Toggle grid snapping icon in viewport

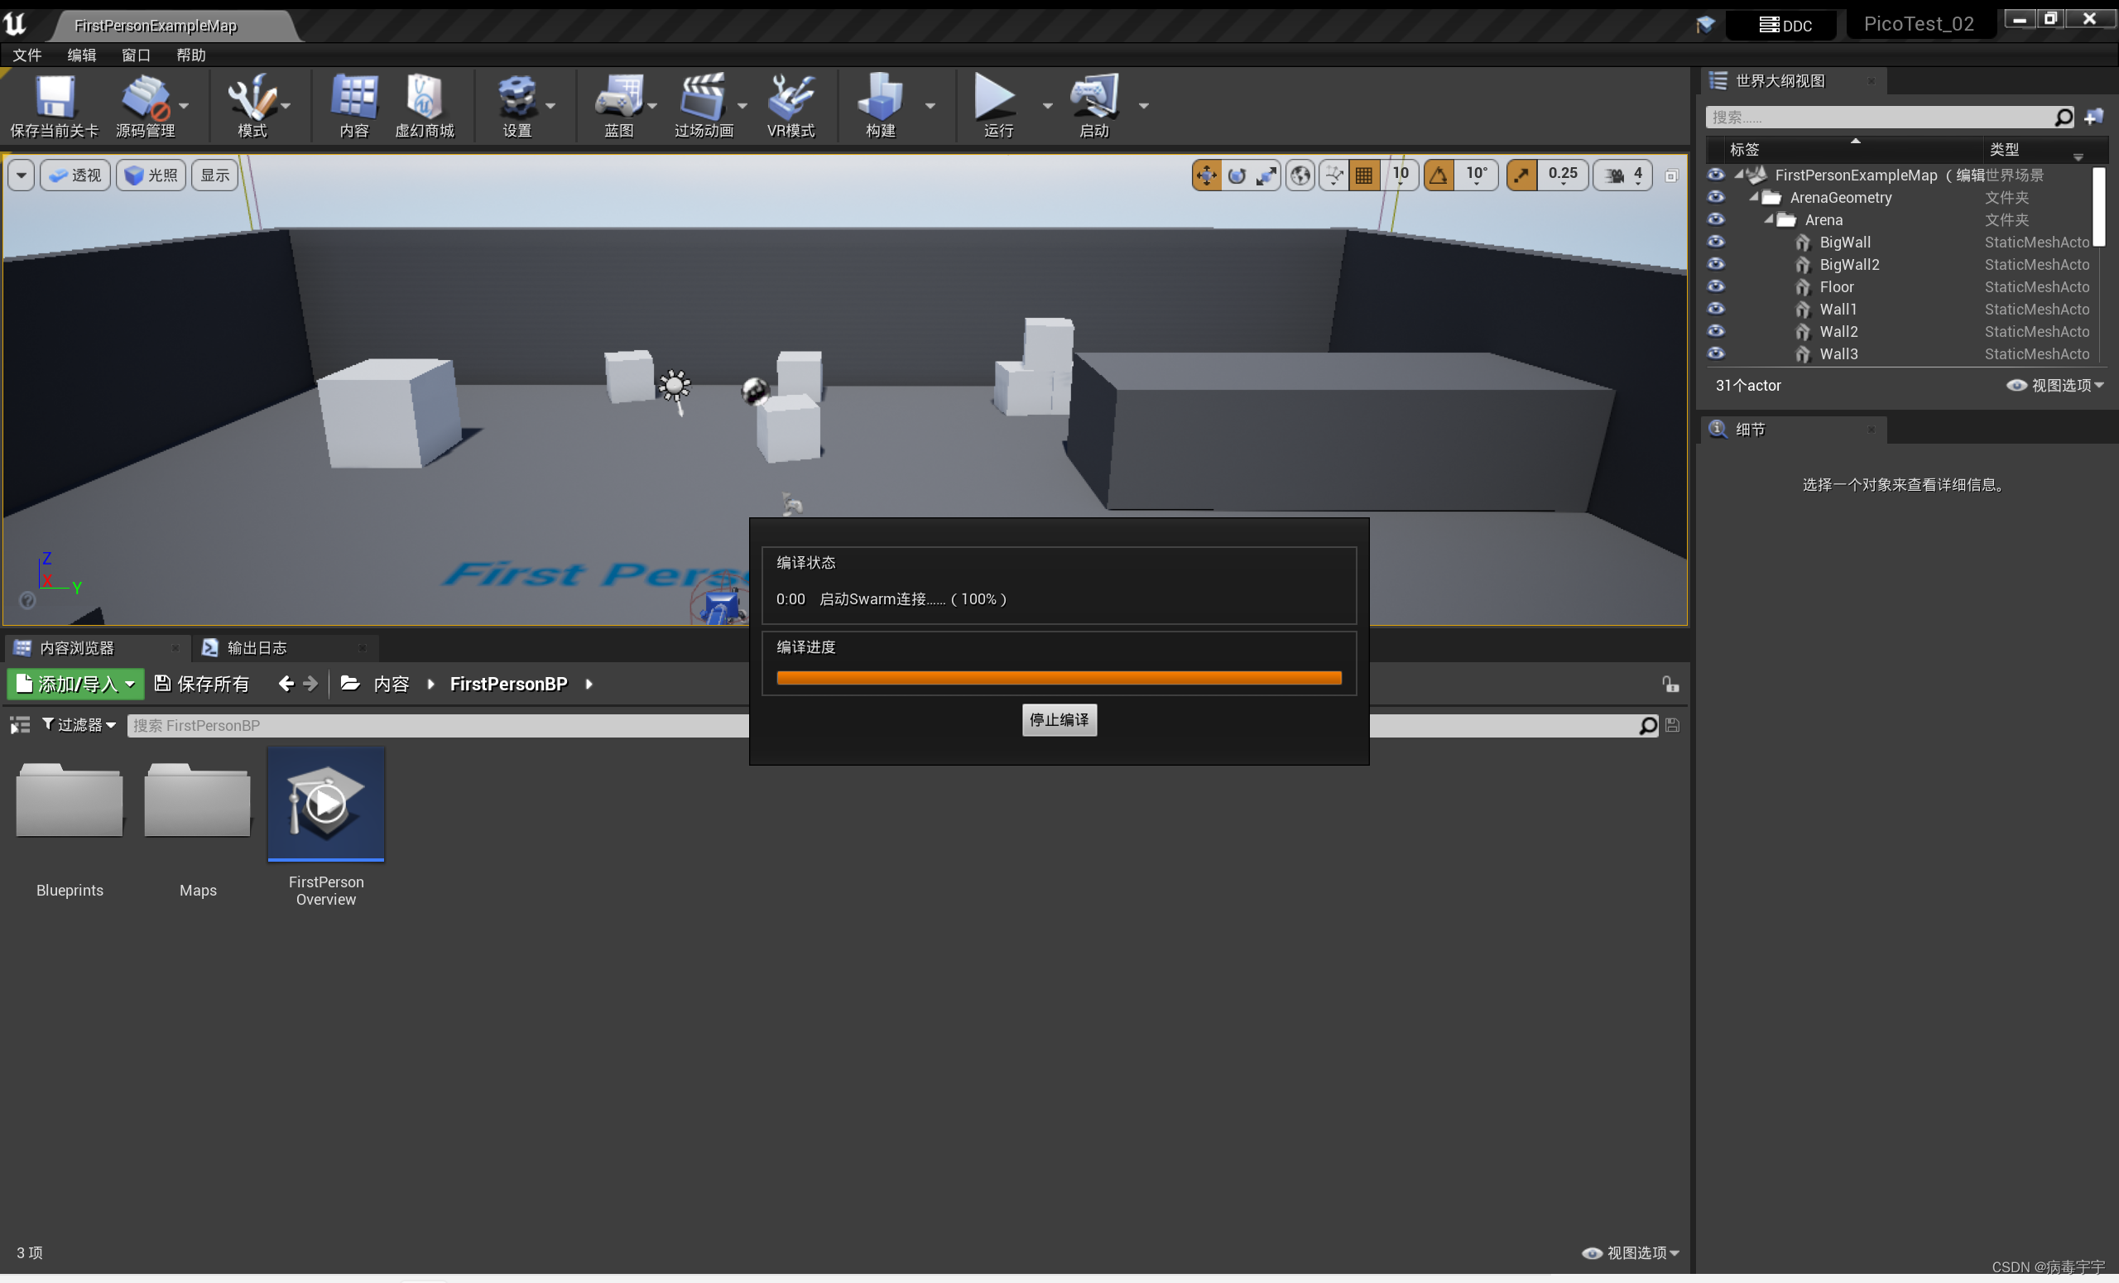tap(1364, 175)
